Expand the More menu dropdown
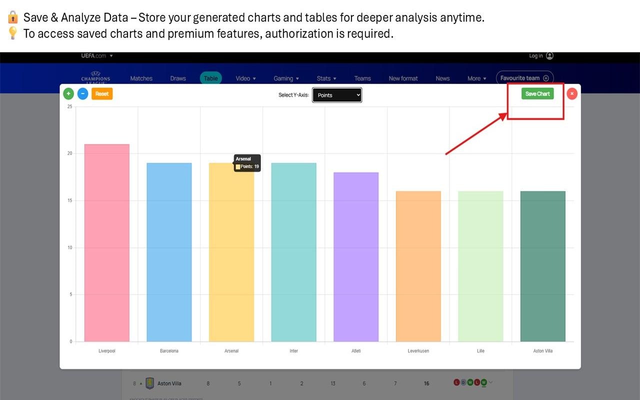 [477, 78]
